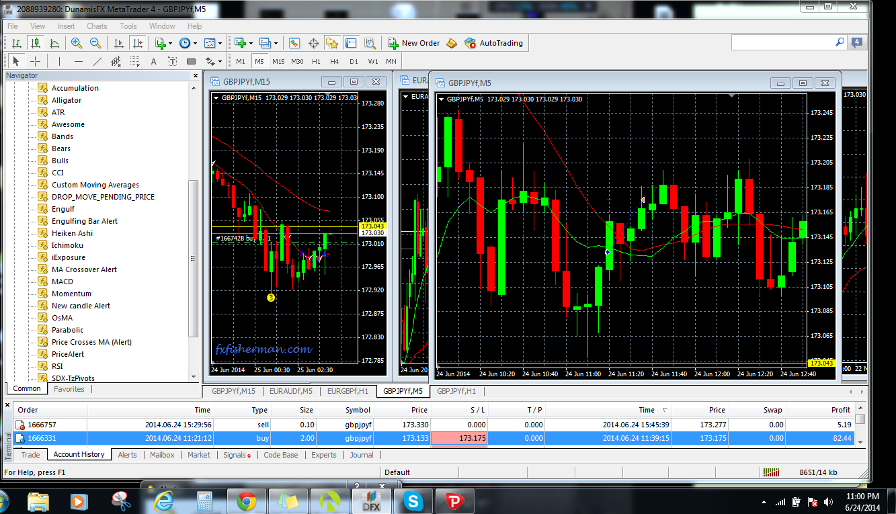This screenshot has width=896, height=514.
Task: Open the Experts tab in Terminal
Action: (324, 455)
